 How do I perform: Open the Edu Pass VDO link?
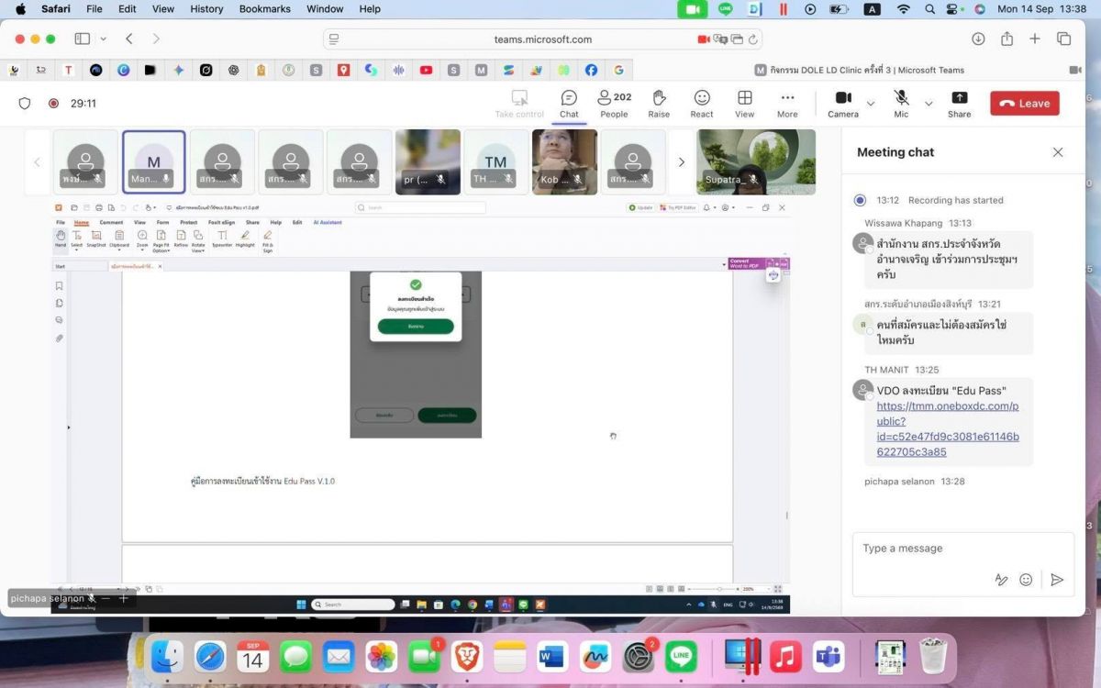coord(948,428)
